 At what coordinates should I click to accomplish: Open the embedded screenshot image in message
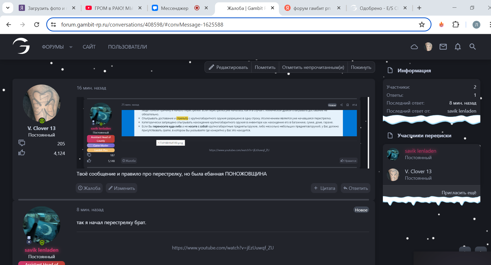pyautogui.click(x=222, y=133)
